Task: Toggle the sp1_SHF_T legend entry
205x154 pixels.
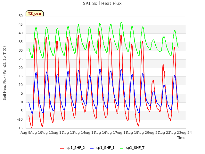Action: 132,148
